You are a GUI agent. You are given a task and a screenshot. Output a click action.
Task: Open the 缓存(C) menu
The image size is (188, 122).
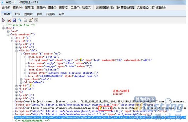64,8
